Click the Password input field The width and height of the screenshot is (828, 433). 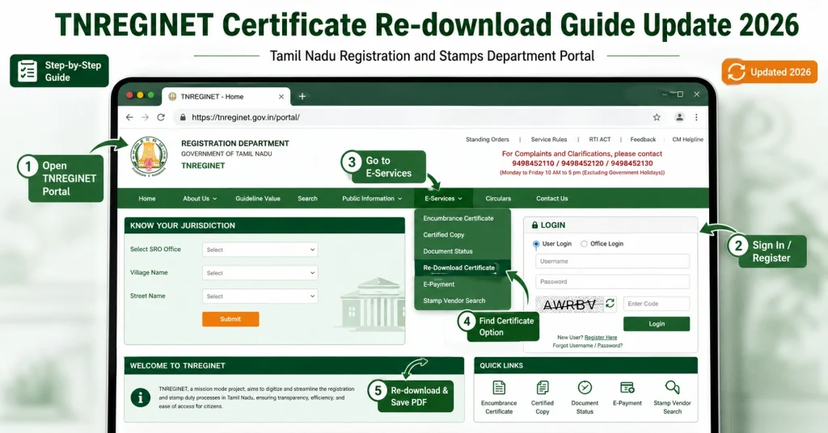(613, 282)
